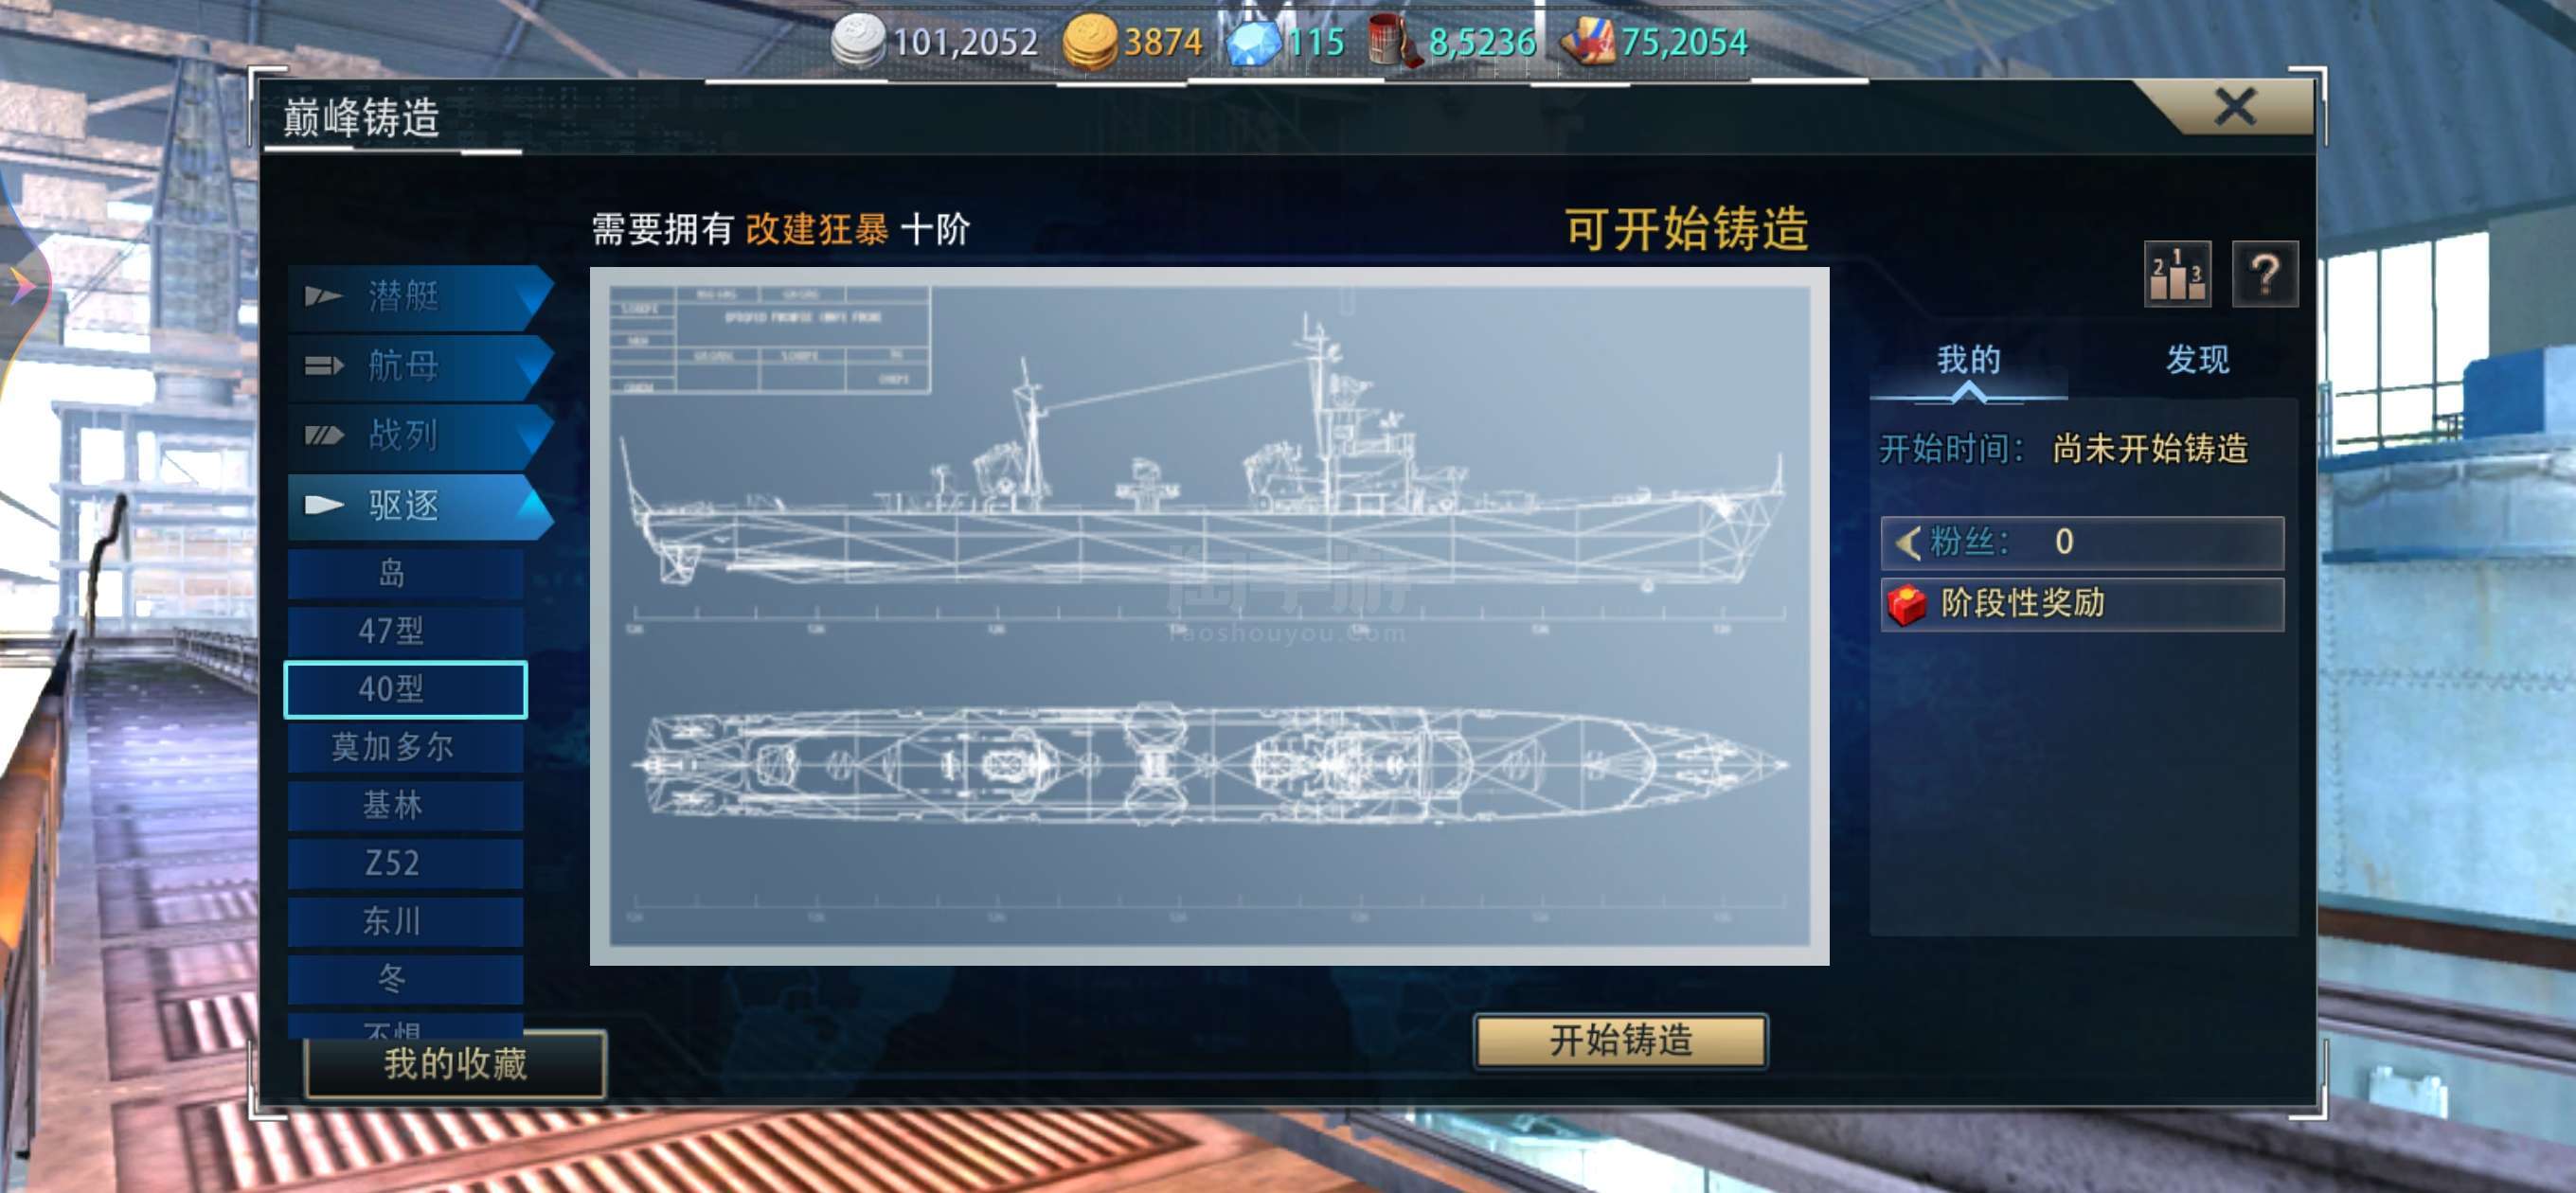Tap the gold coin currency icon
Viewport: 2576px width, 1193px height.
pyautogui.click(x=1089, y=42)
